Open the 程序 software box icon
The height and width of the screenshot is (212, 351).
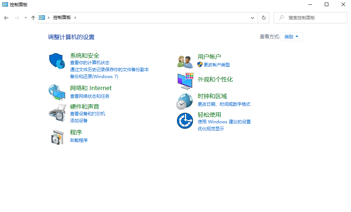click(x=57, y=137)
